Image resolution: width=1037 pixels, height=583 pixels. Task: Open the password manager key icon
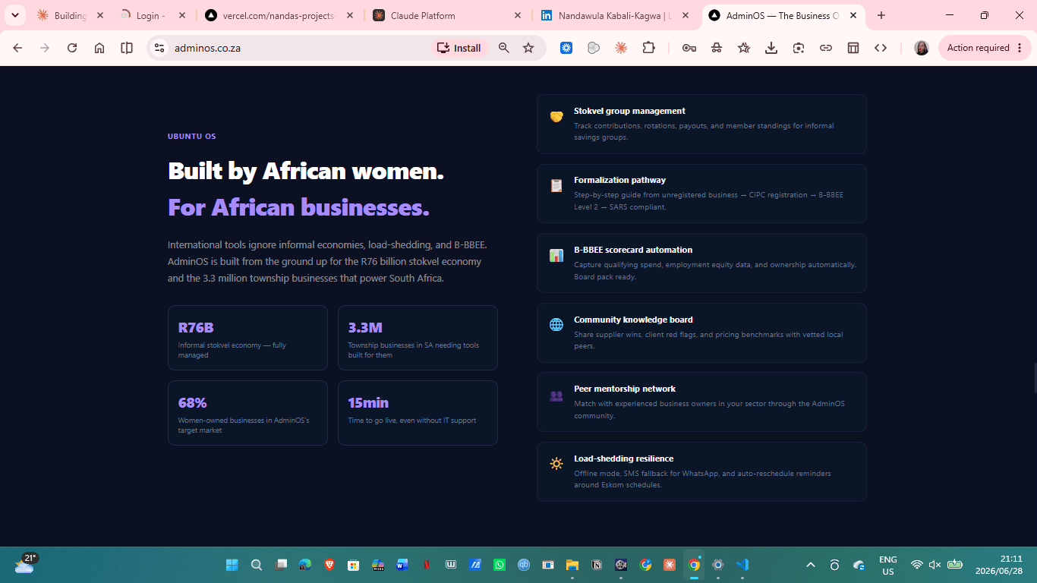(689, 48)
